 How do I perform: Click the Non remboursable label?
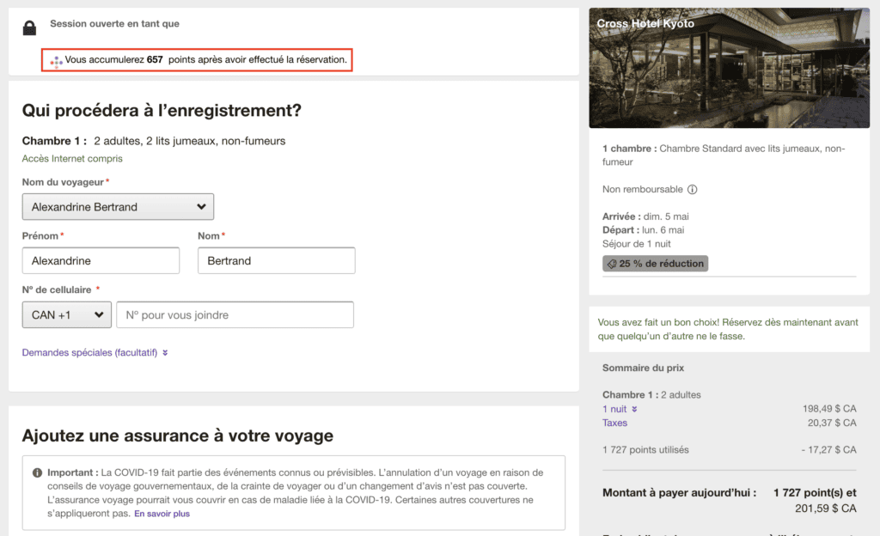643,190
